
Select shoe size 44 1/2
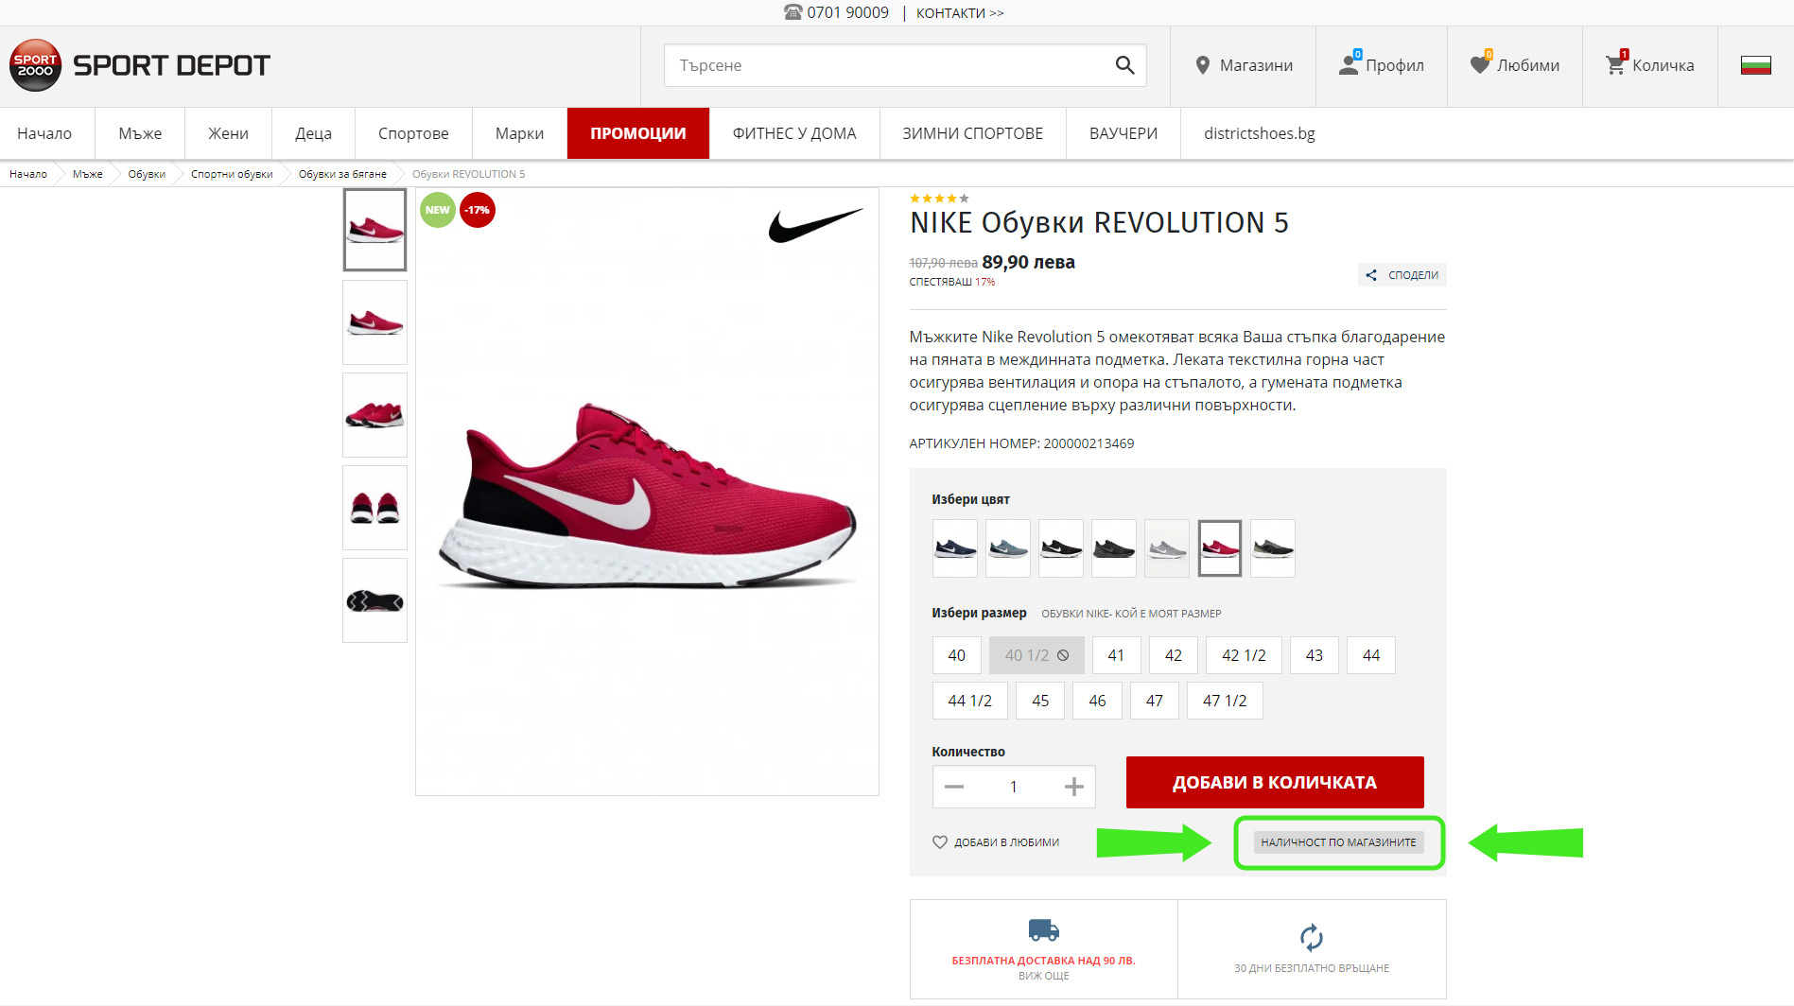[x=970, y=701]
